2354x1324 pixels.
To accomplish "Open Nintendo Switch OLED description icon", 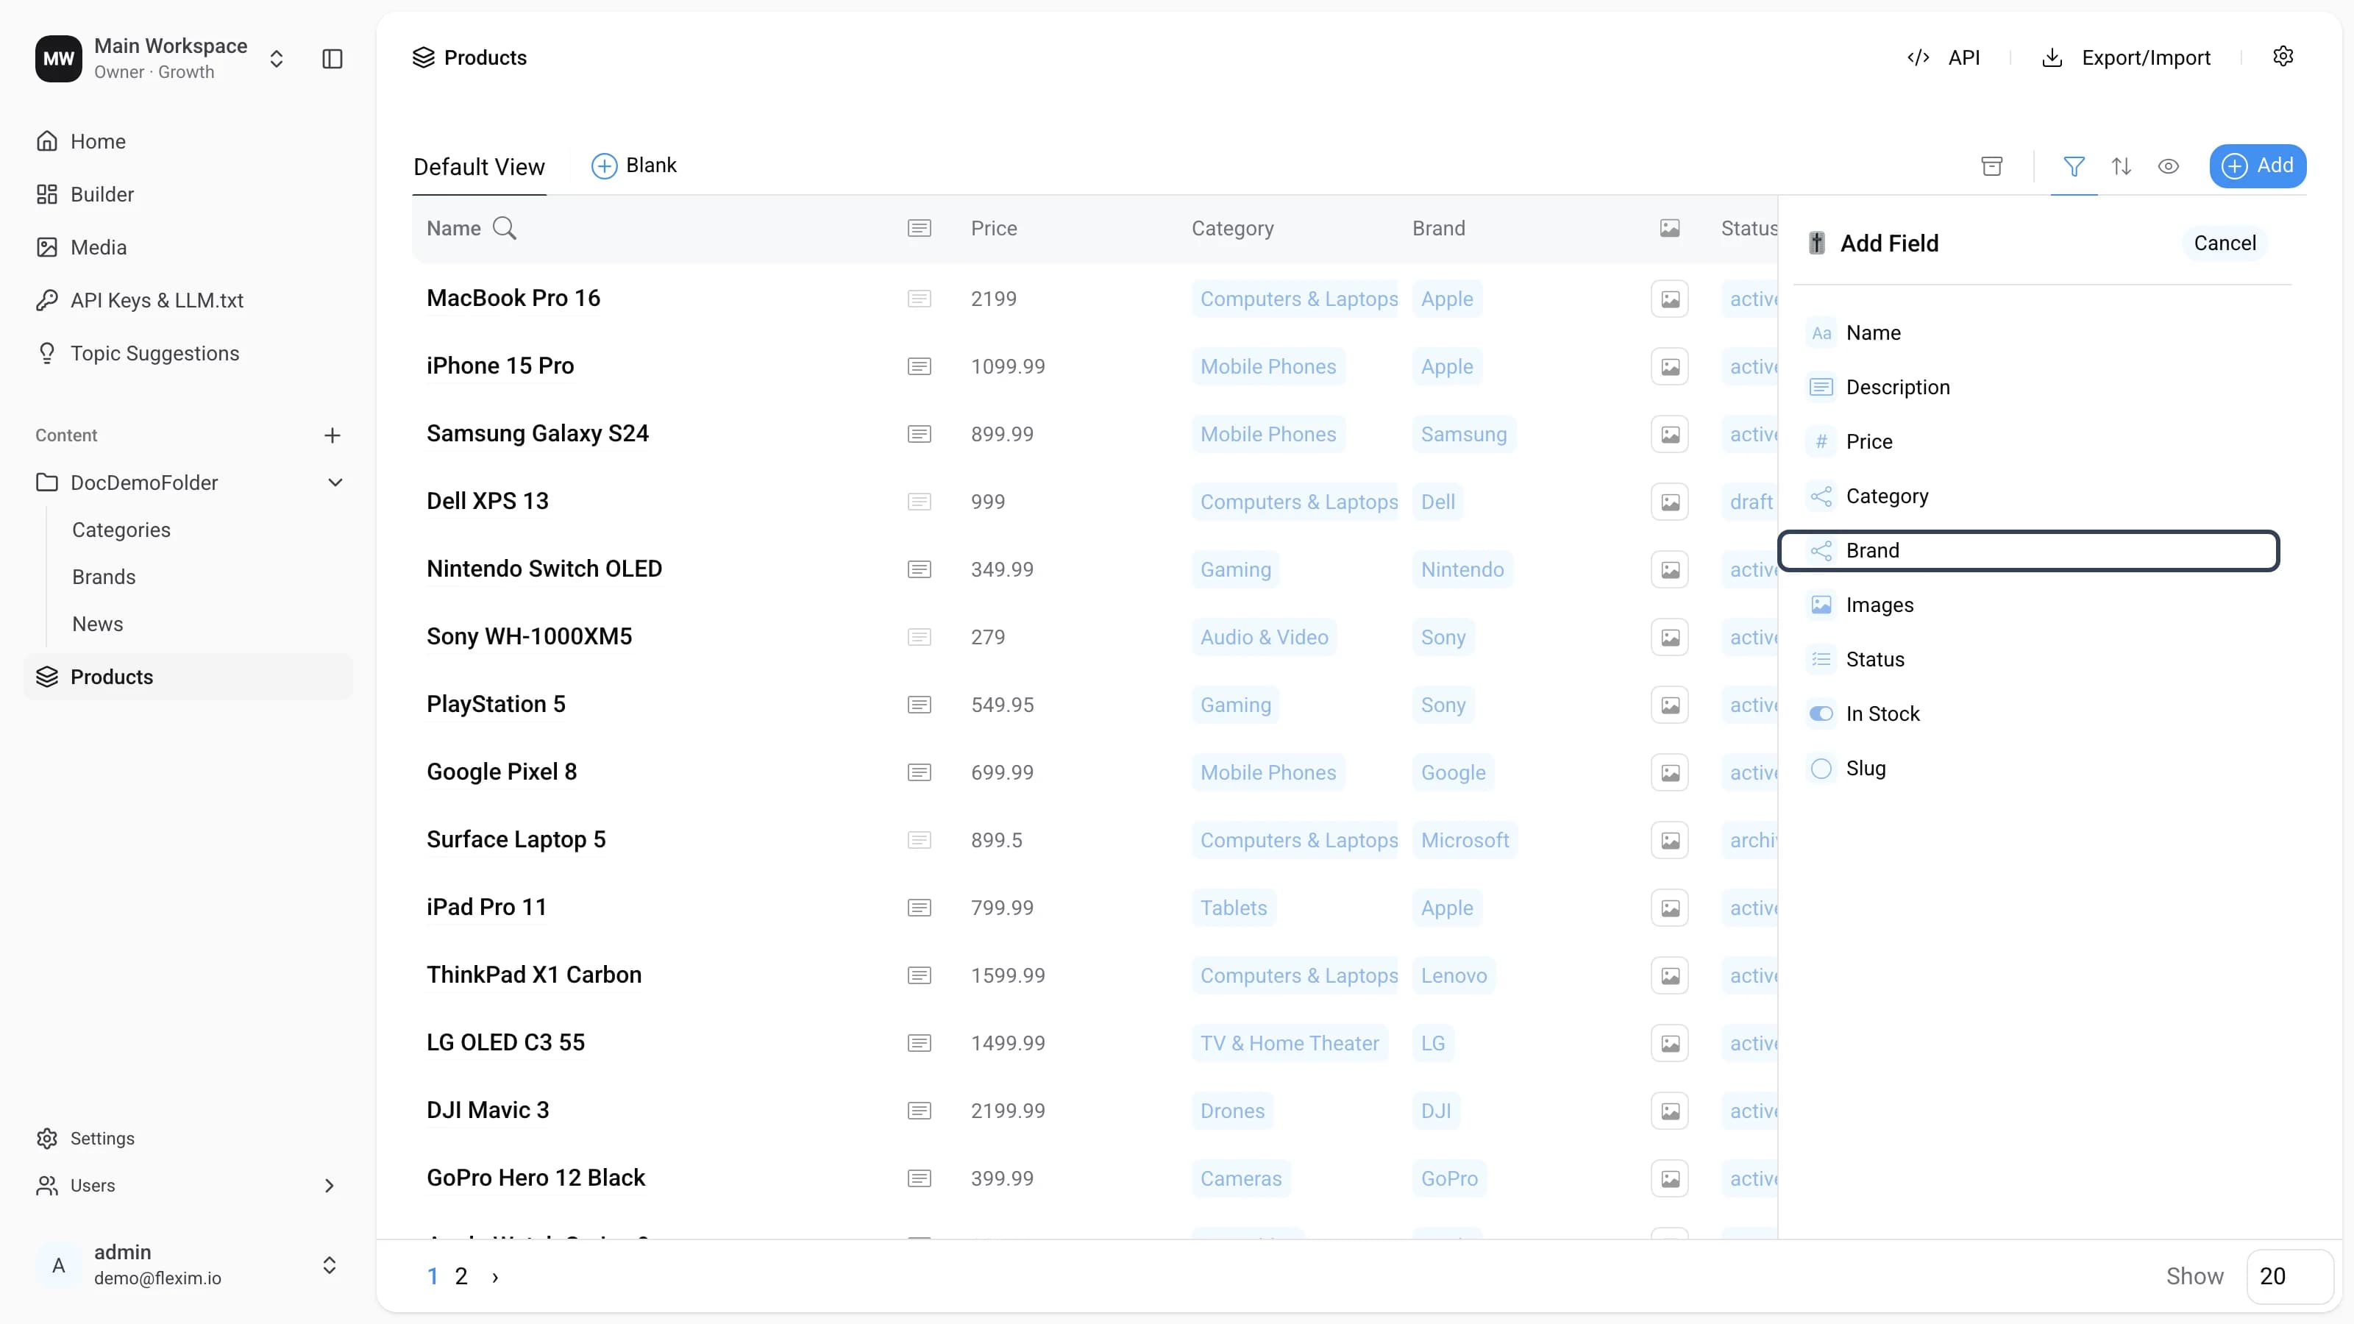I will [x=920, y=569].
